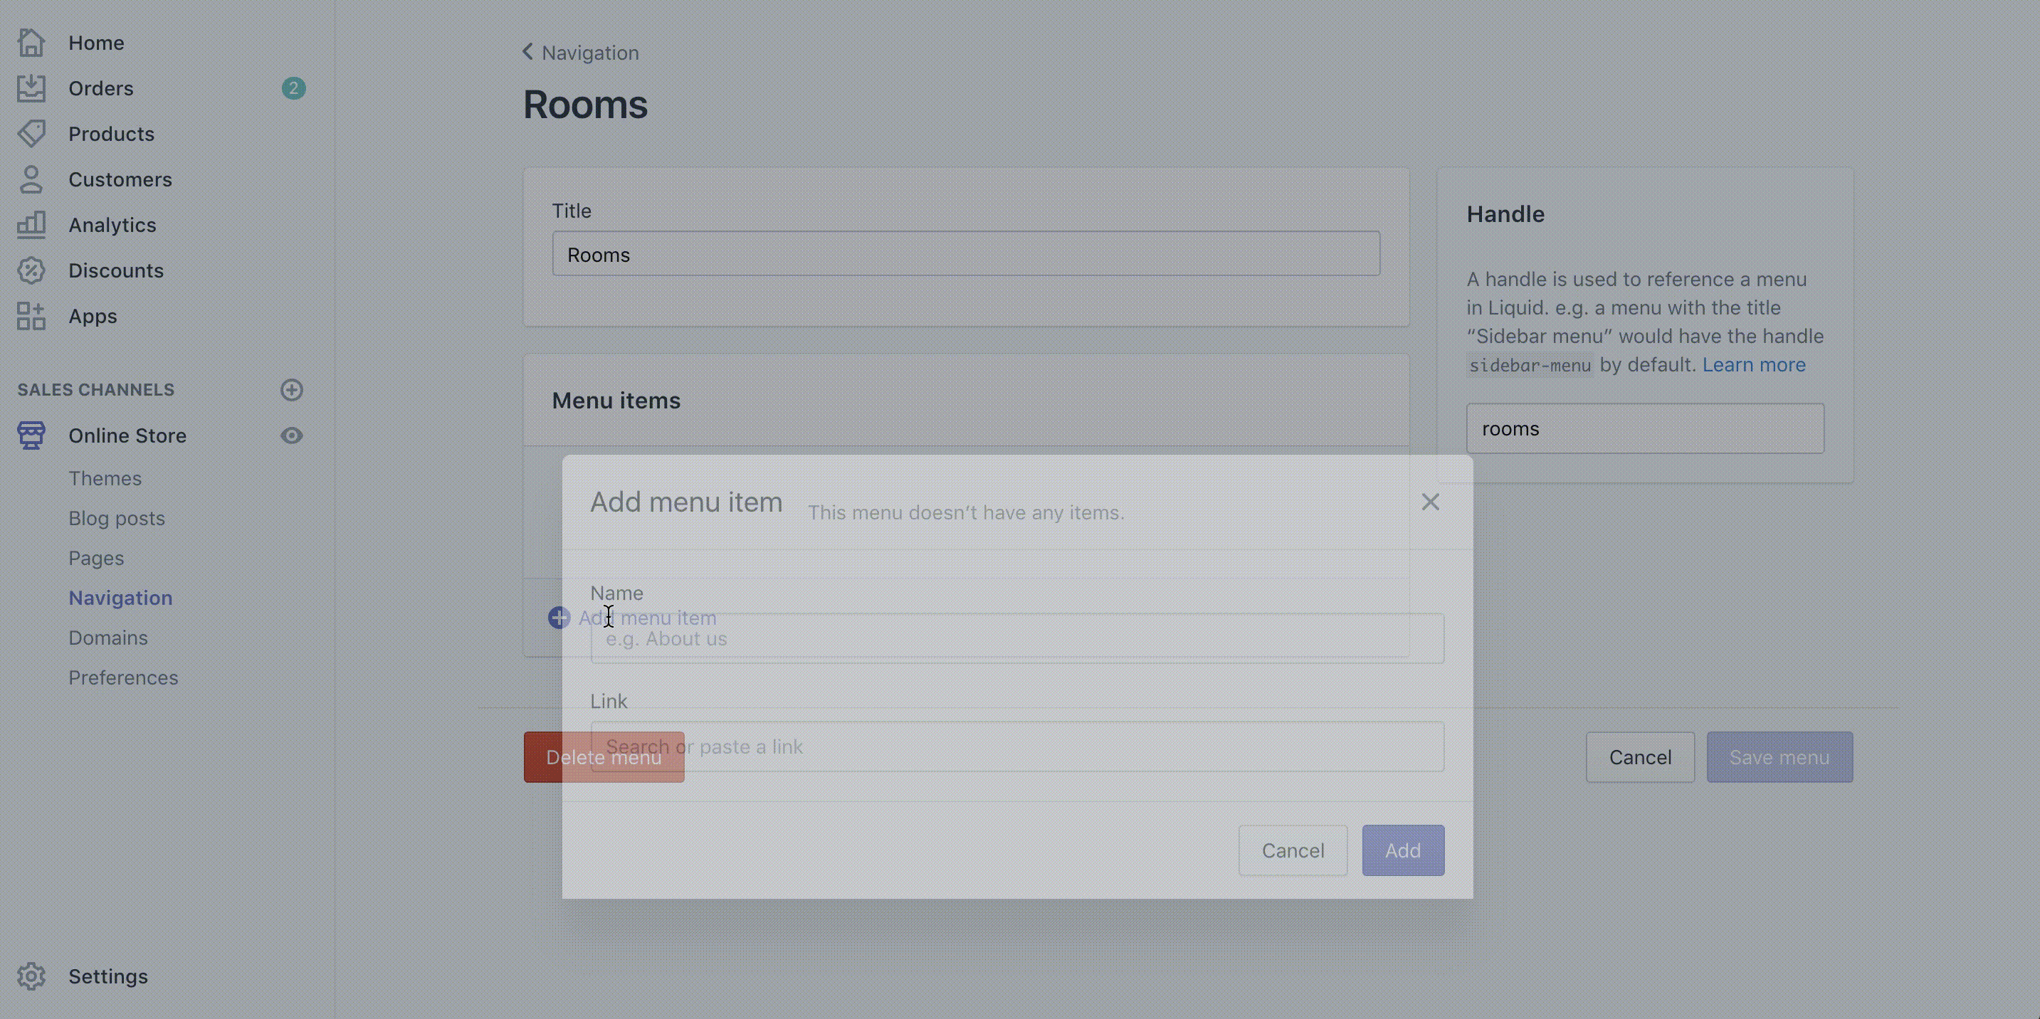2040x1019 pixels.
Task: Click the Products tag icon
Action: tap(31, 134)
